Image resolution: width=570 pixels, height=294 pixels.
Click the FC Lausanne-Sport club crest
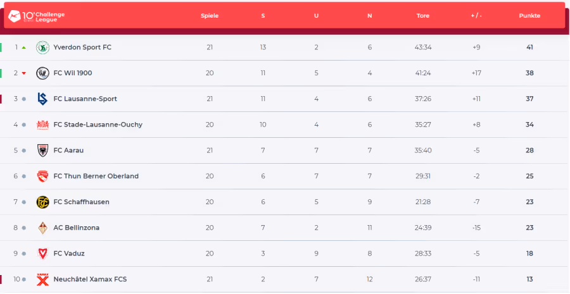(x=42, y=99)
